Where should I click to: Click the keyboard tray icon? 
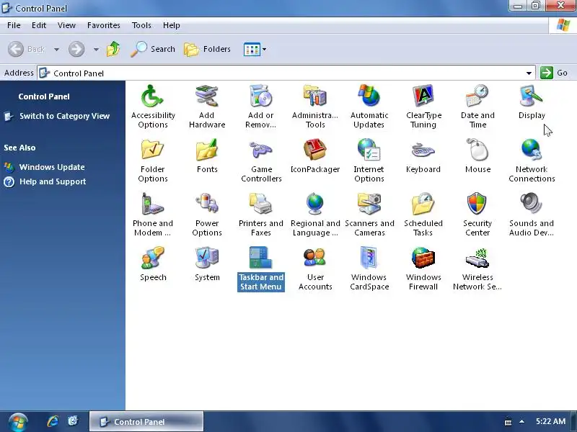(x=508, y=422)
